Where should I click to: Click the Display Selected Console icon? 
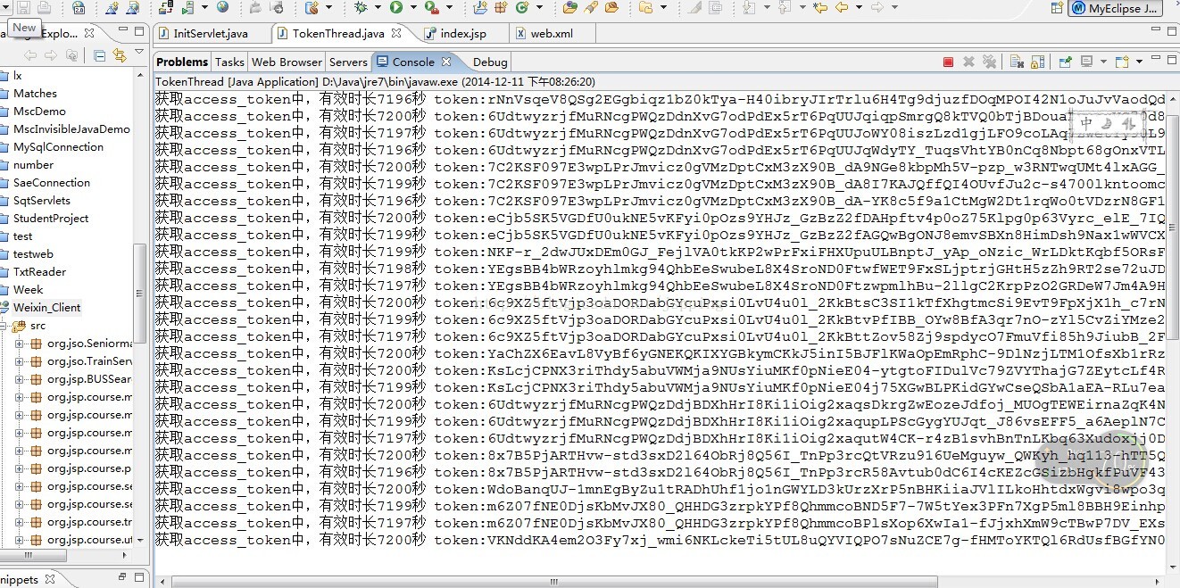1086,62
